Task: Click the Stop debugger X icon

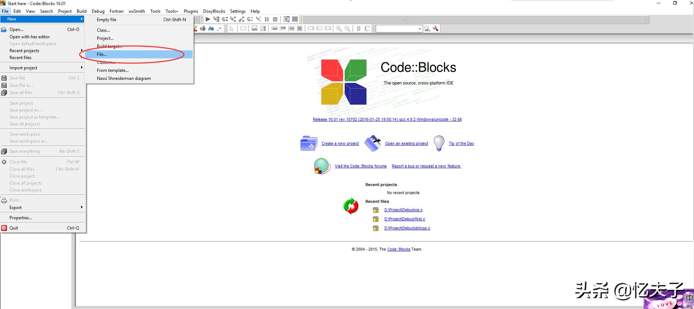Action: point(275,19)
